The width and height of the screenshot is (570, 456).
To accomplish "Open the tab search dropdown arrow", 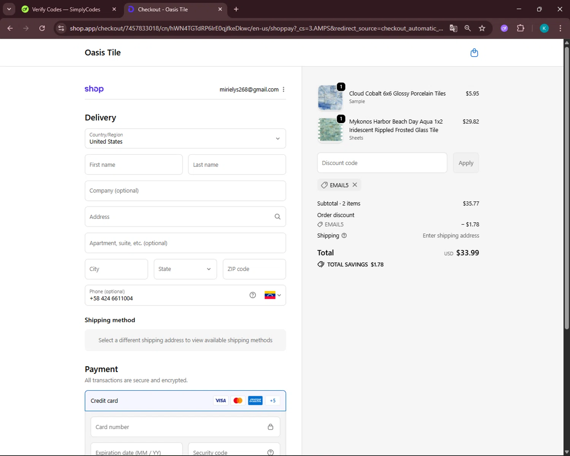I will tap(9, 9).
